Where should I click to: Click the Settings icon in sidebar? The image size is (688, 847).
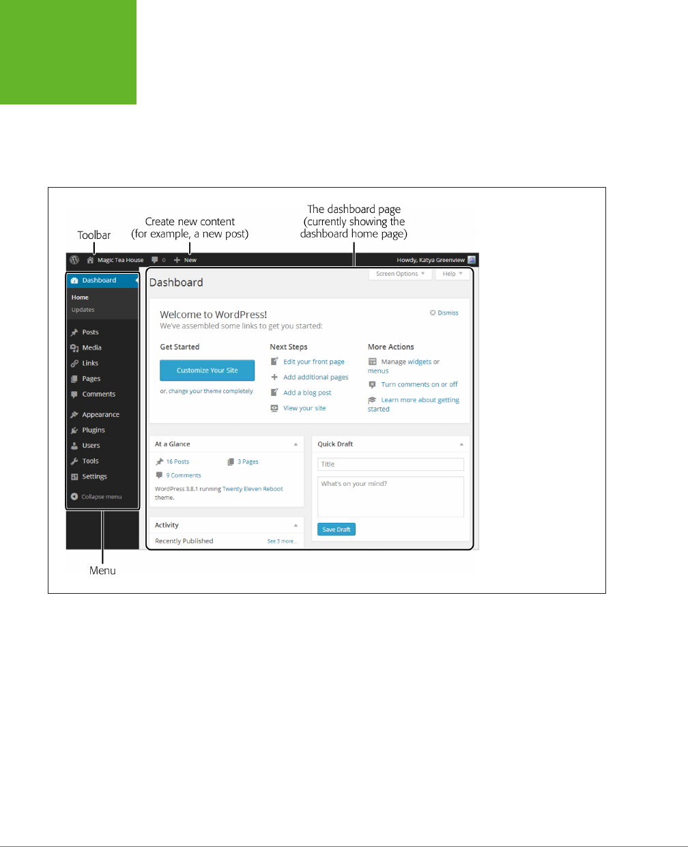point(74,477)
